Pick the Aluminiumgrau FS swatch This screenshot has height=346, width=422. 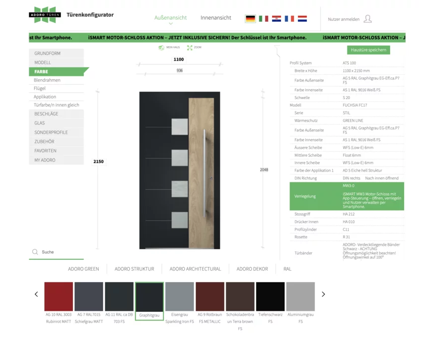tap(301, 296)
